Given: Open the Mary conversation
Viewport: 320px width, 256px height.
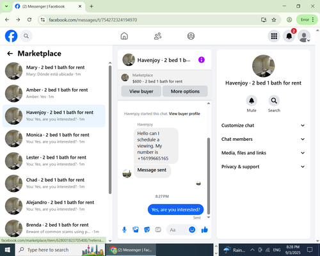Looking at the screenshot, I should click(54, 71).
